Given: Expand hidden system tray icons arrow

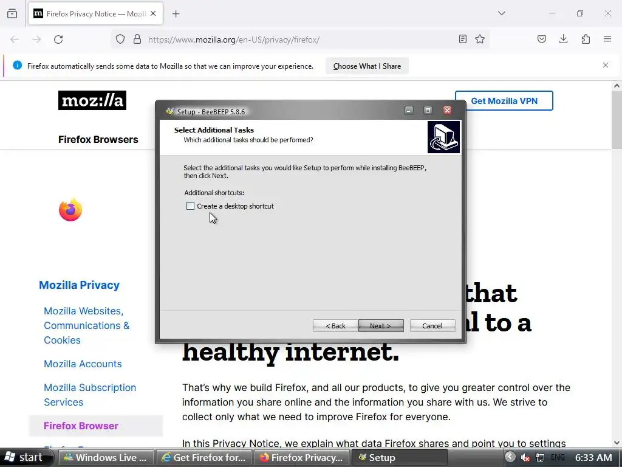Looking at the screenshot, I should 510,457.
